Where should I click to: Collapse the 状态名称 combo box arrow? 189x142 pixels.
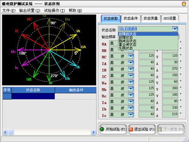point(175,29)
